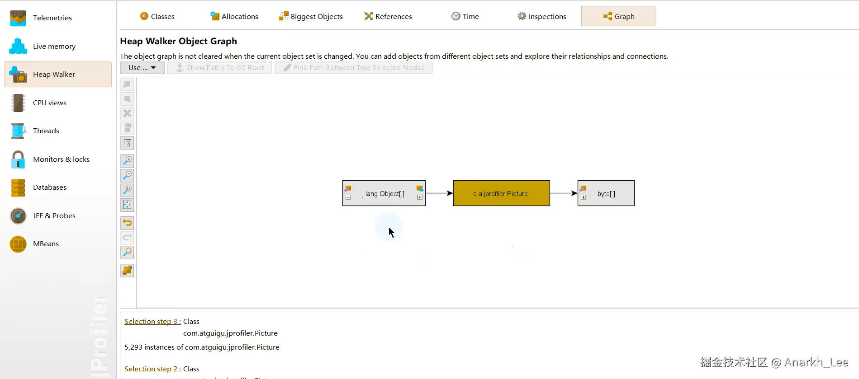
Task: Open the References tab
Action: click(388, 16)
